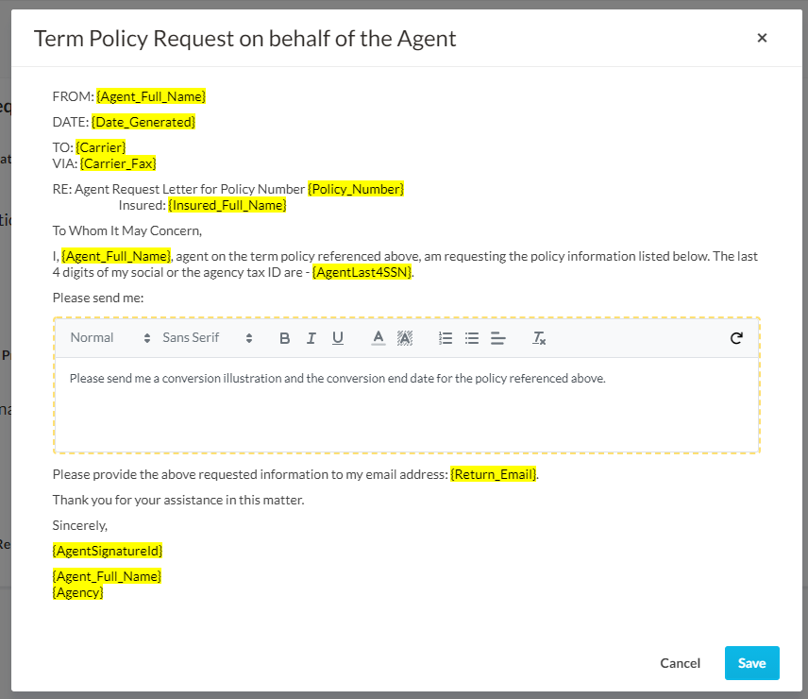
Task: Apply bold formatting in the editor toolbar
Action: pos(284,337)
